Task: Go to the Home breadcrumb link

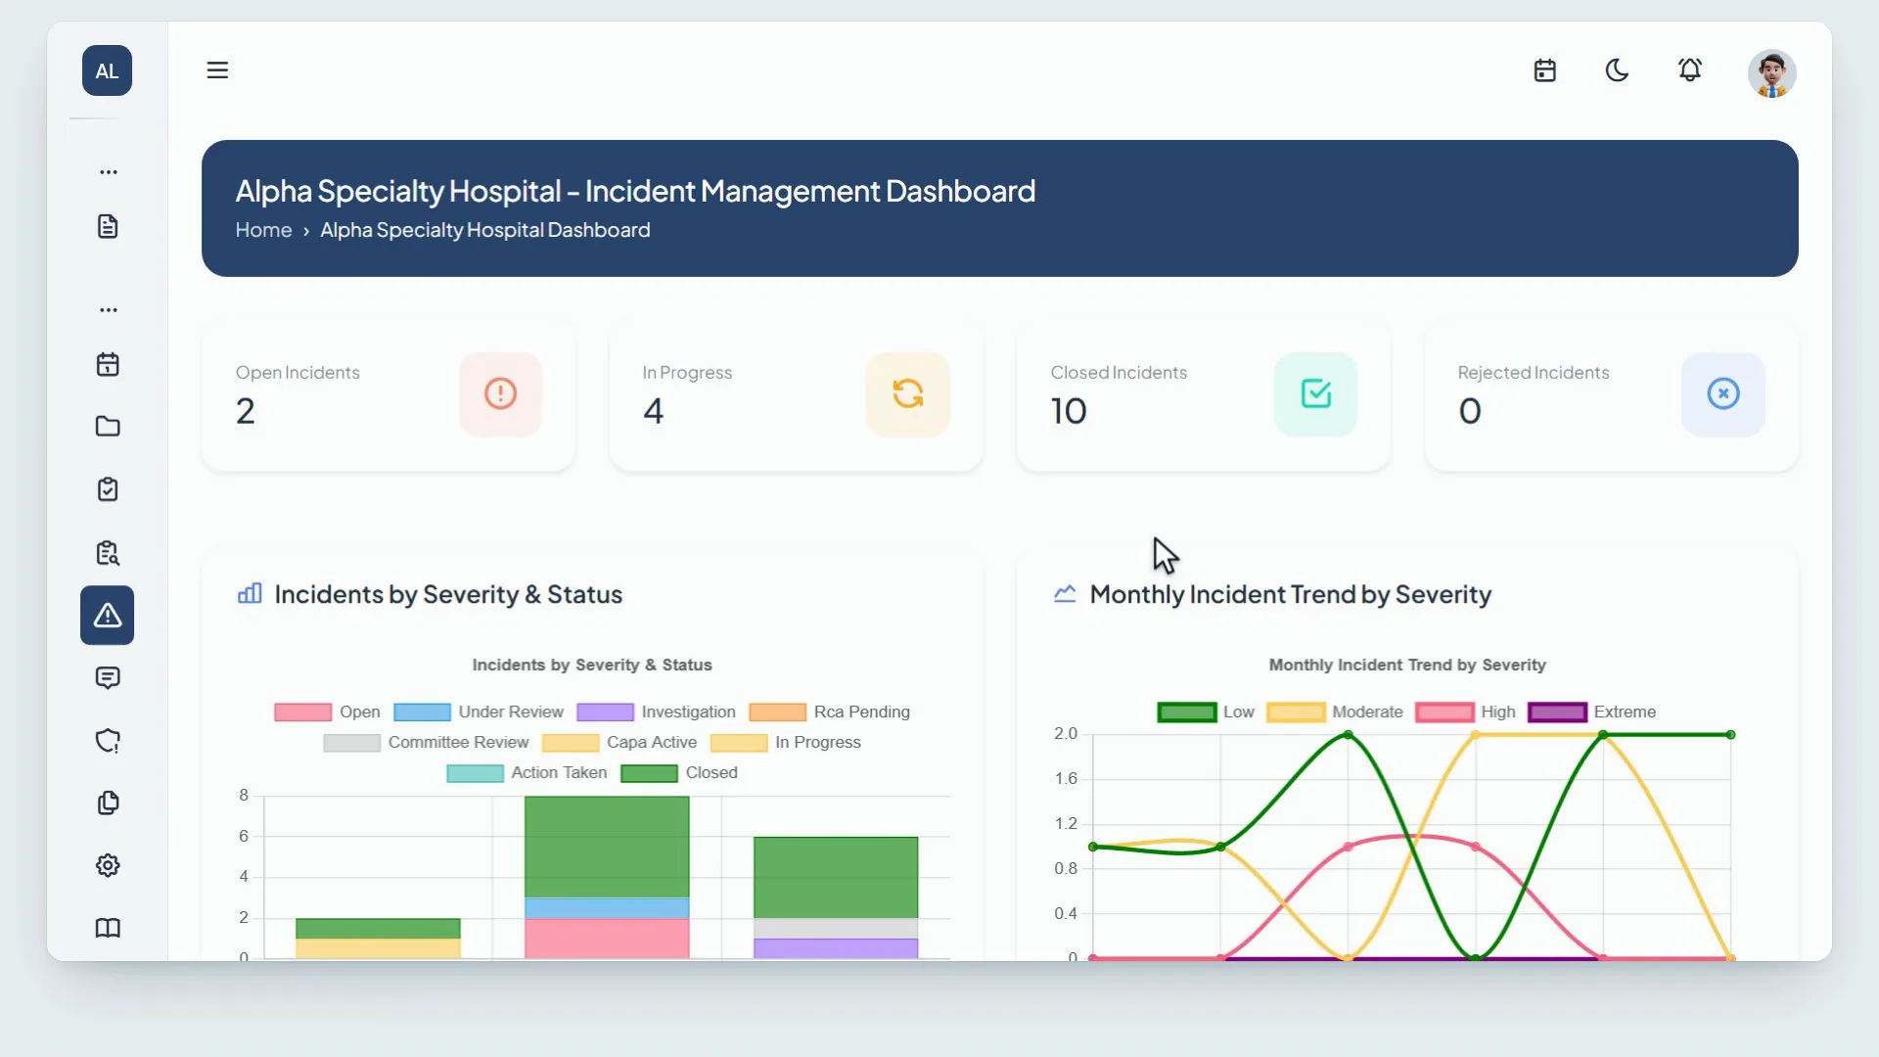Action: coord(263,230)
